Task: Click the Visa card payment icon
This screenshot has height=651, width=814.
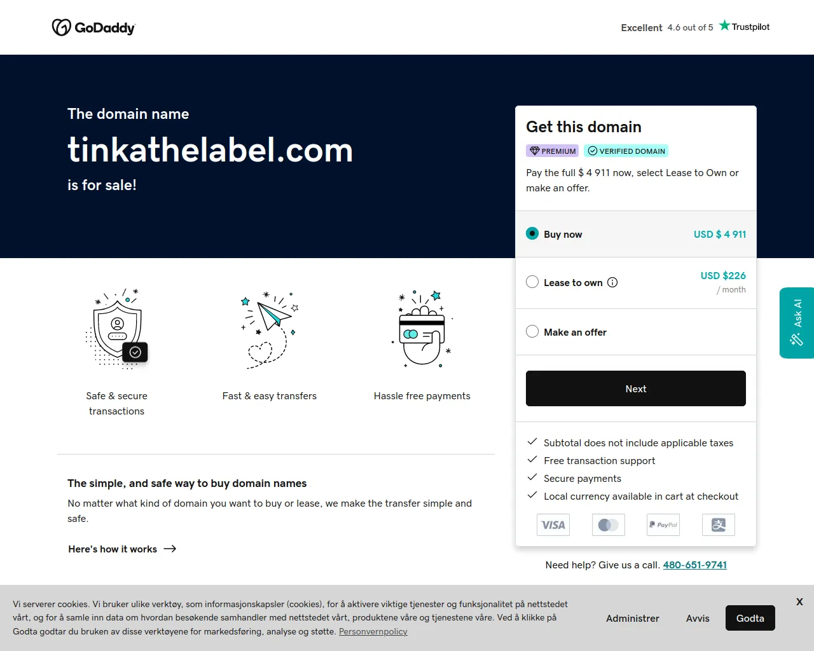Action: [x=553, y=525]
